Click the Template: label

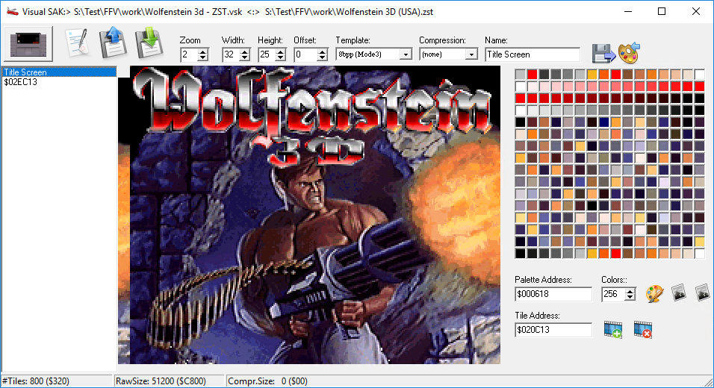(x=353, y=40)
